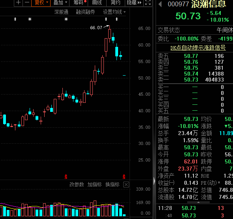Toggle 隐藏 to hide side panel

(x=134, y=2)
